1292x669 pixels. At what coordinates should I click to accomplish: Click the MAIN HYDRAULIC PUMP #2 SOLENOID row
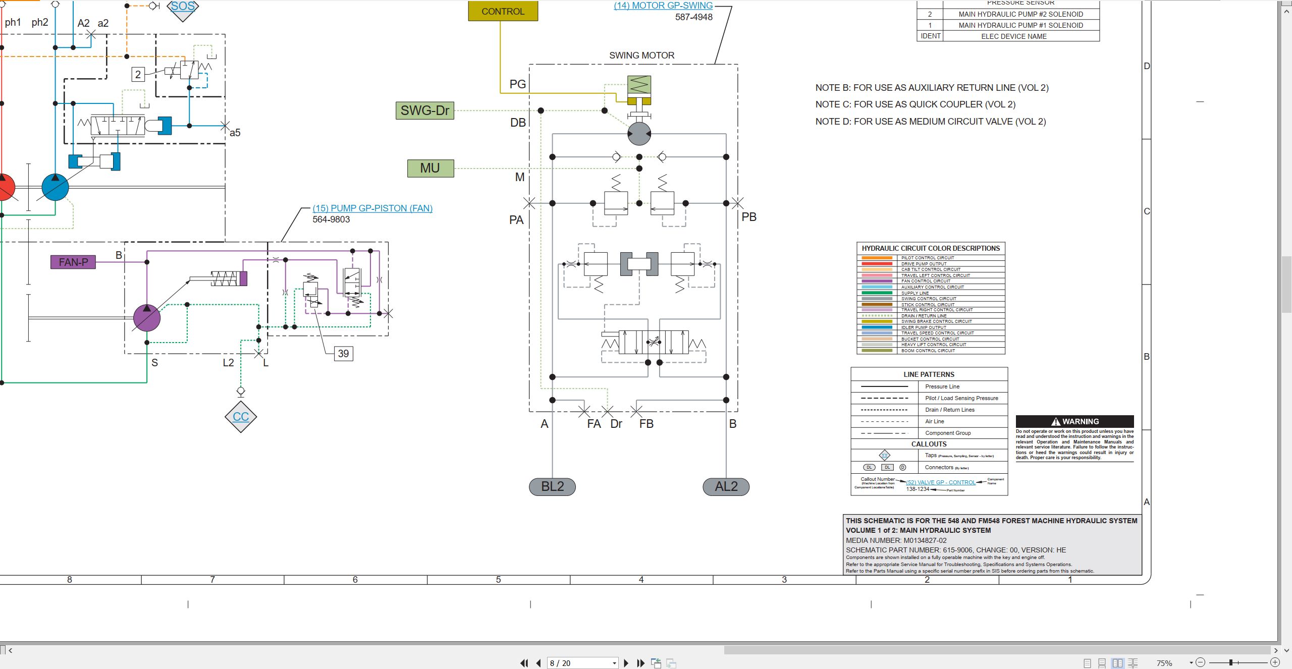1008,14
